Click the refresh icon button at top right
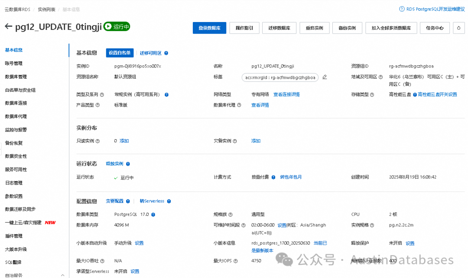Image resolution: width=468 pixels, height=278 pixels. [x=459, y=28]
